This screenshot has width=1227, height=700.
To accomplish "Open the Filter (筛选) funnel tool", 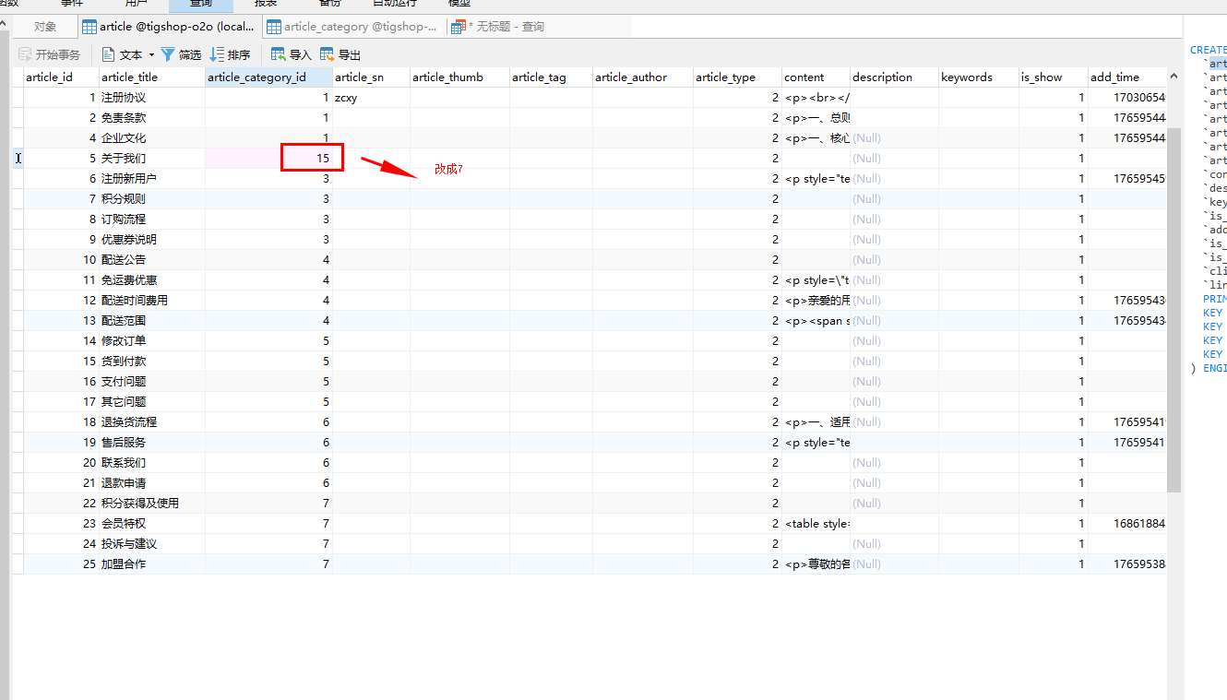I will 168,55.
